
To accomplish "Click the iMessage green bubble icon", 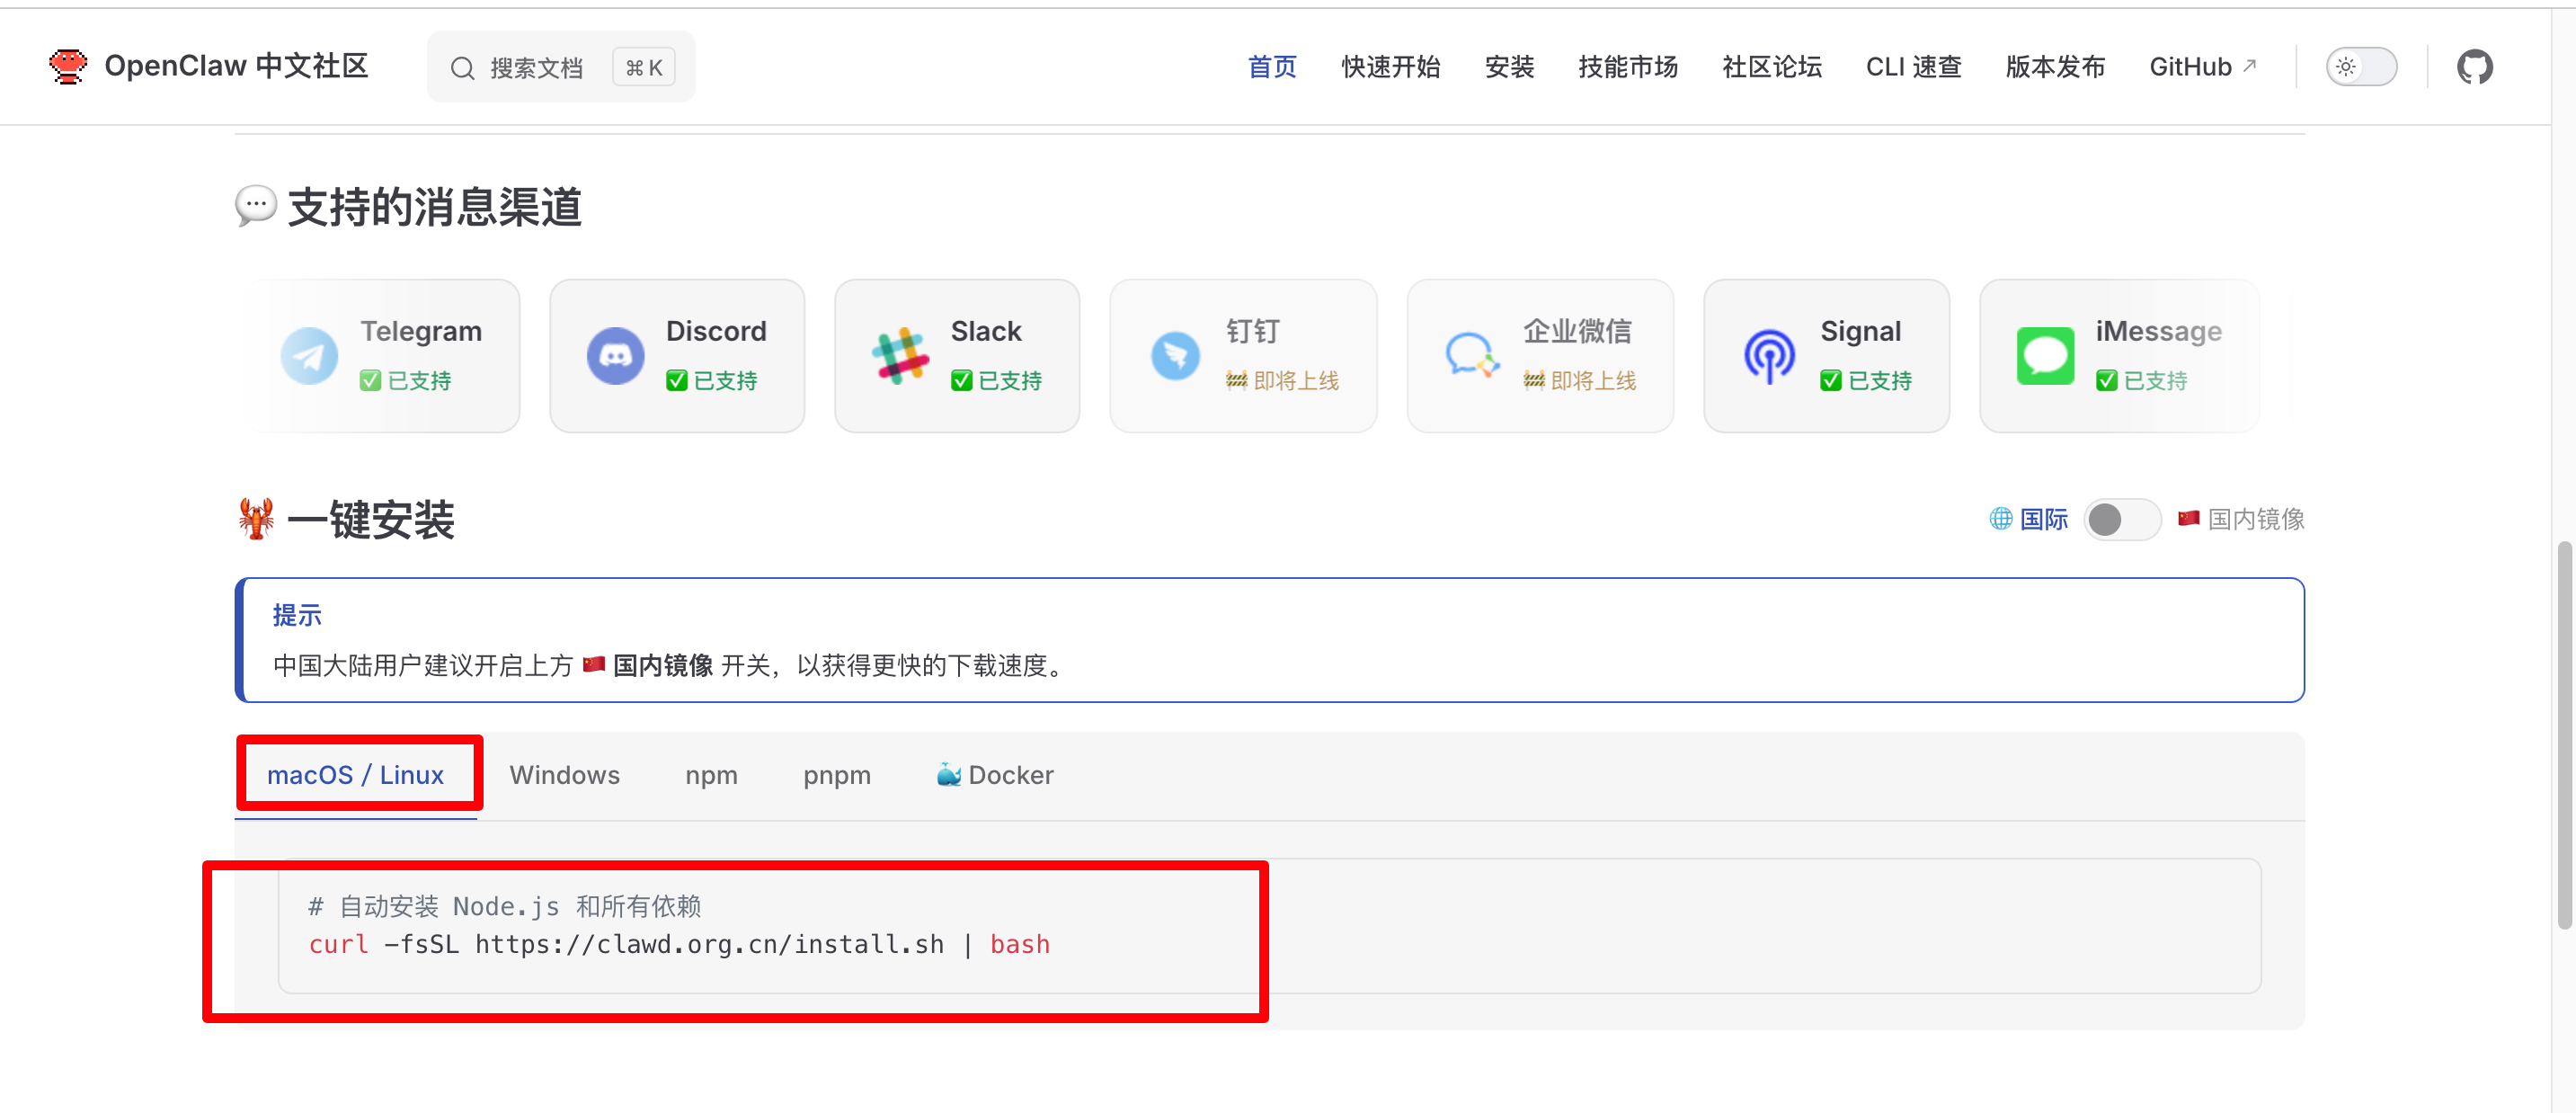I will click(x=2045, y=356).
